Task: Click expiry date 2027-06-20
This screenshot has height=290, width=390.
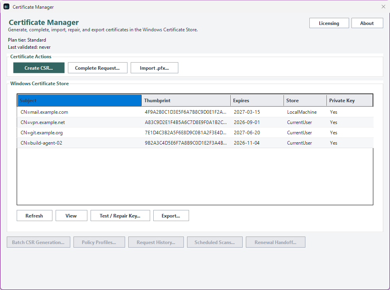Action: click(247, 133)
